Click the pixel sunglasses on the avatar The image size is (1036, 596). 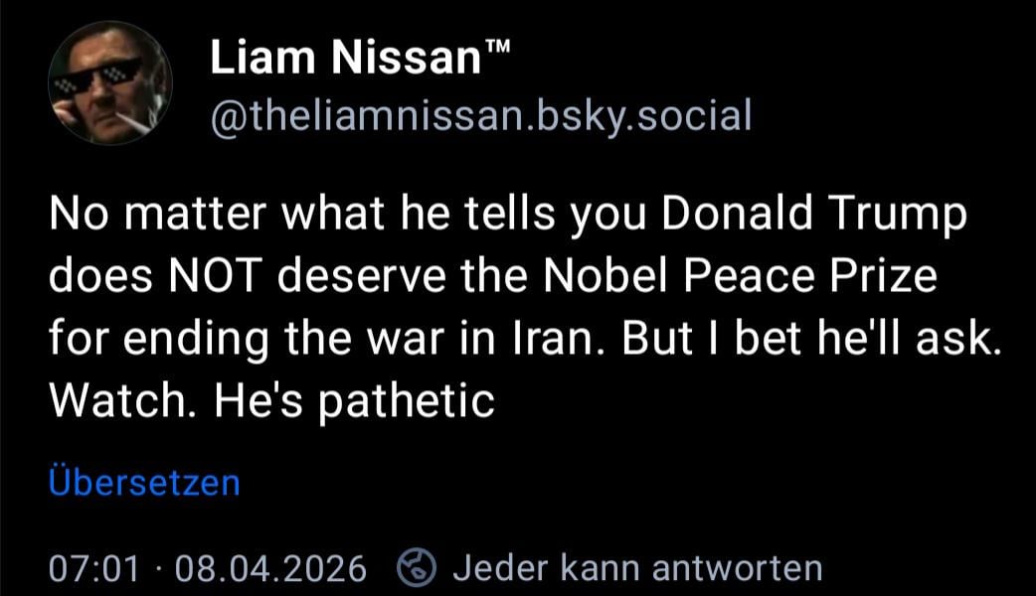click(x=97, y=76)
